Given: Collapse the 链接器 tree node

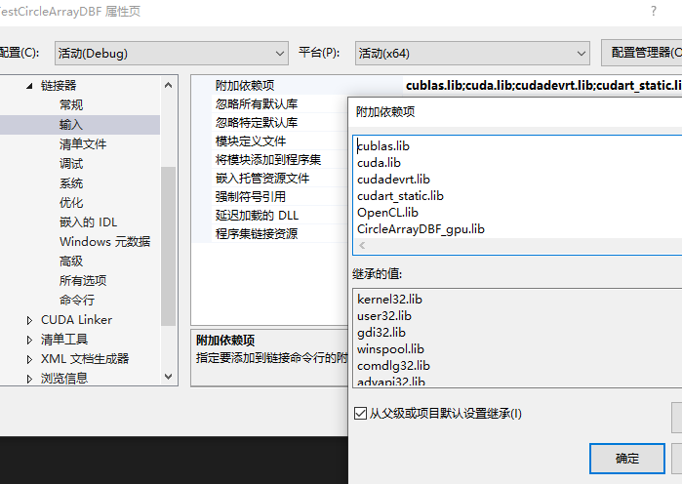Looking at the screenshot, I should pyautogui.click(x=29, y=86).
